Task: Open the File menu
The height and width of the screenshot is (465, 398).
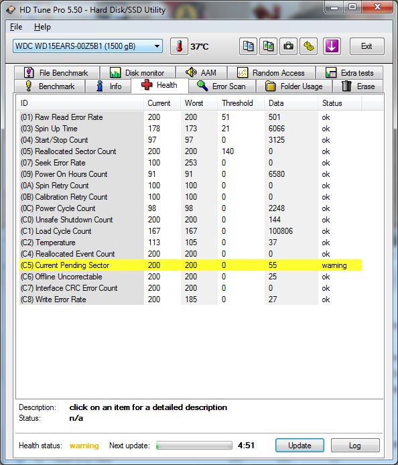Action: (16, 27)
